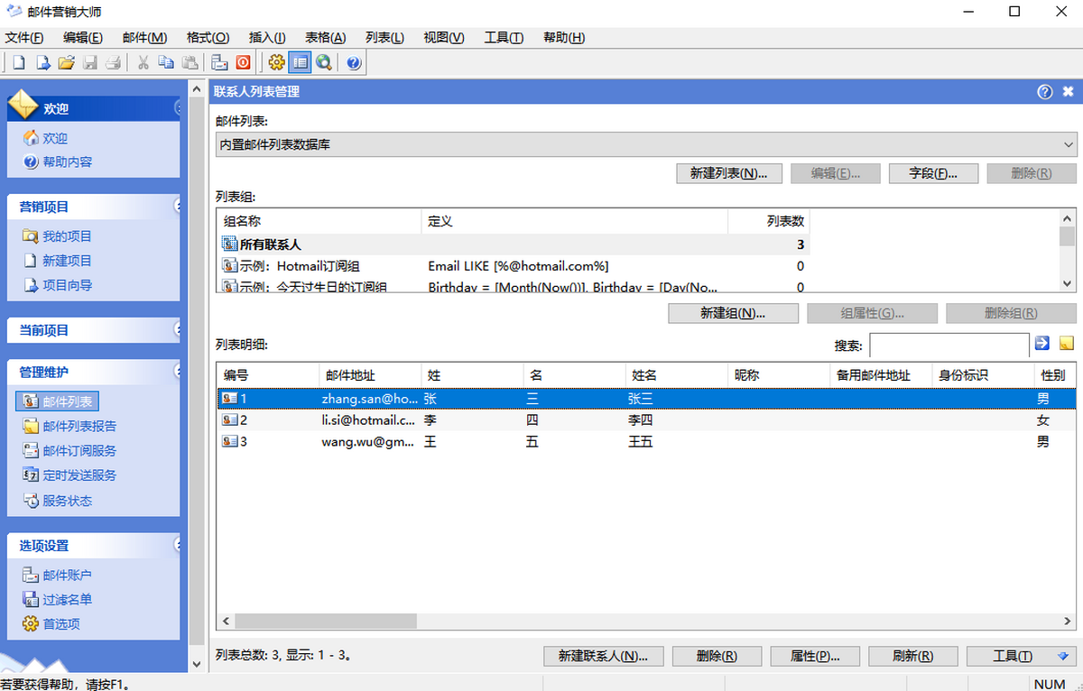Click the 列表组 scrollbar down arrow
Viewport: 1083px width, 691px height.
pos(1069,283)
